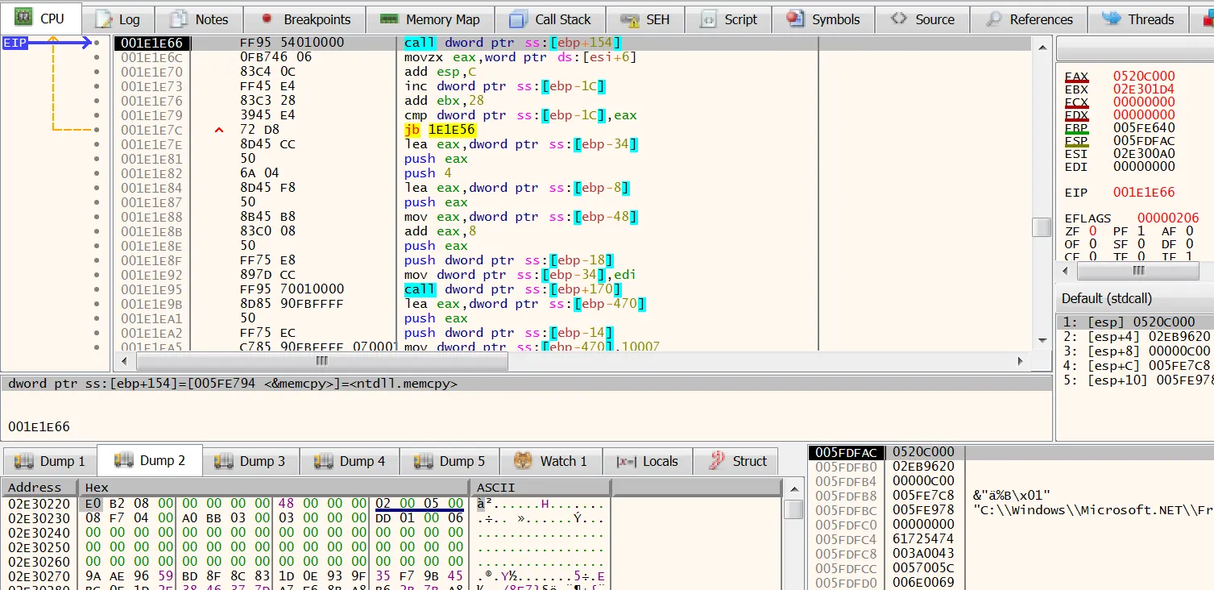Screen dimensions: 1214x590
Task: Toggle the ZF flag value
Action: (x=1093, y=231)
